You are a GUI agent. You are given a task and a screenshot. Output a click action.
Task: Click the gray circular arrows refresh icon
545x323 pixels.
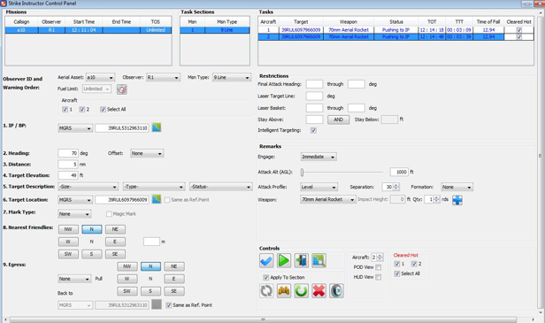point(266,290)
